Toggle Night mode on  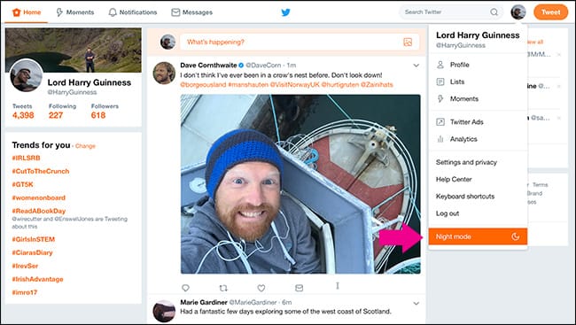click(x=478, y=236)
